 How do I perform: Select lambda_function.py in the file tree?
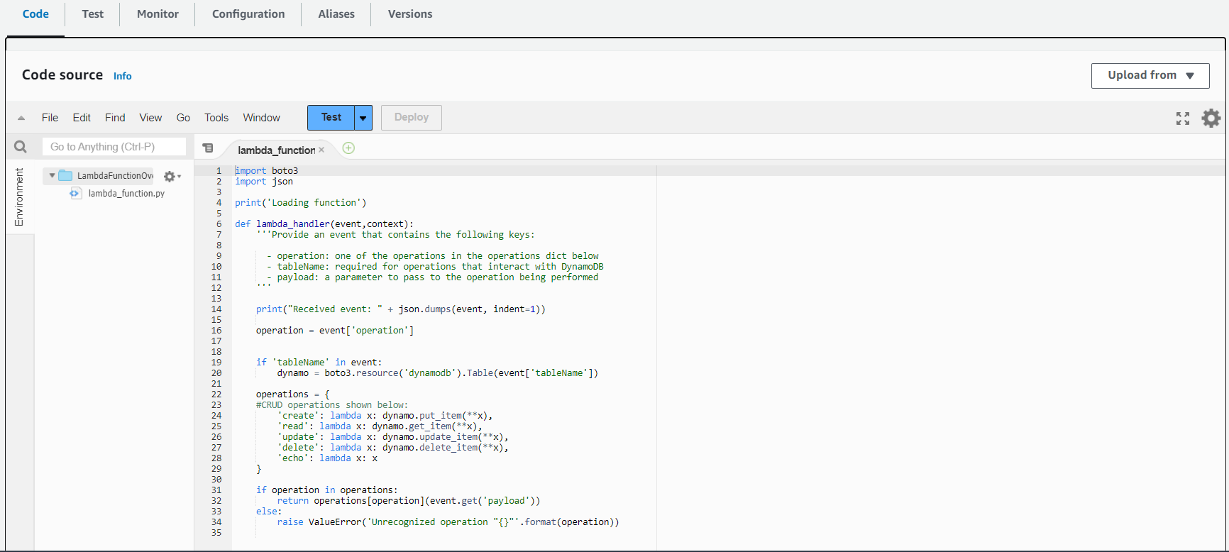click(x=126, y=193)
